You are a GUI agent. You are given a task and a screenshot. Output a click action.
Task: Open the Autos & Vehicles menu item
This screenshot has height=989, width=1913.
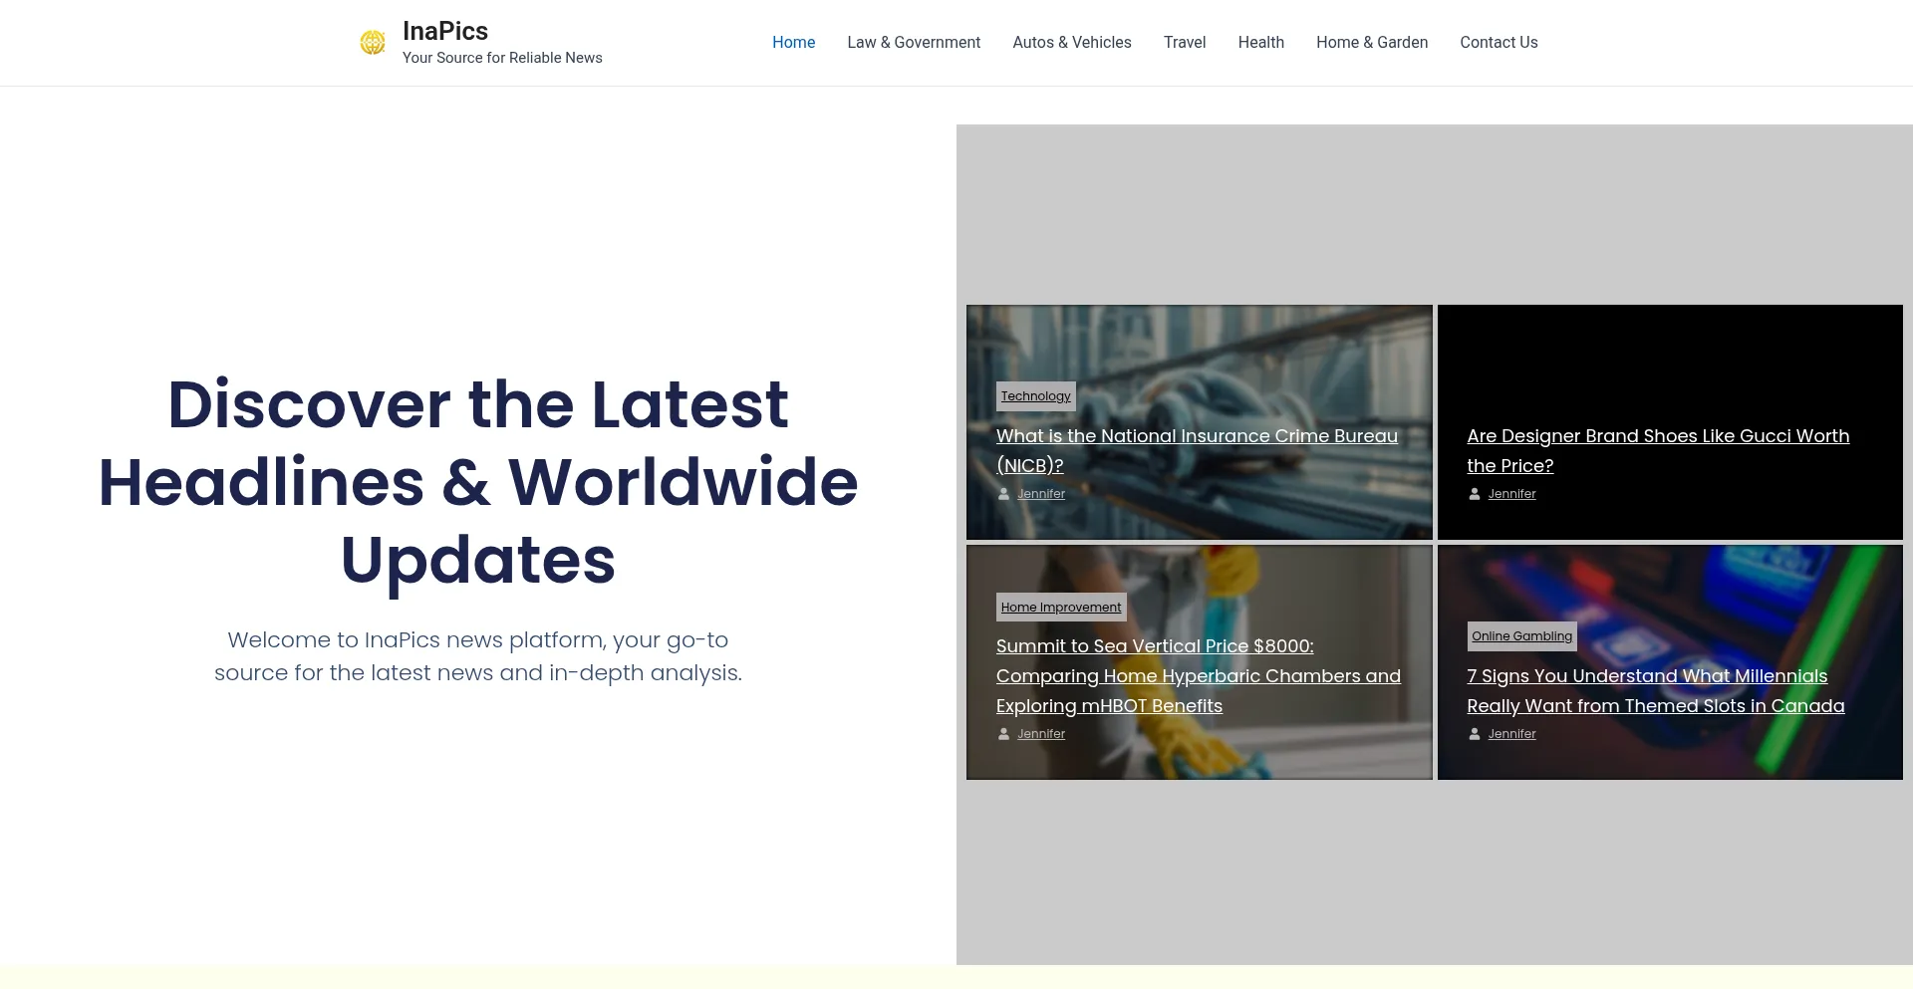pyautogui.click(x=1071, y=43)
